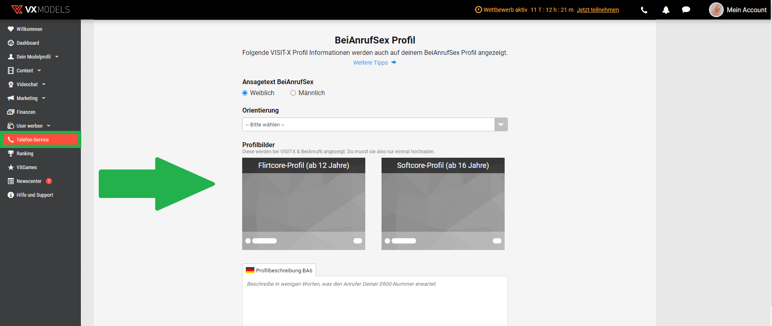
Task: Expand the Videochat submenu chevron
Action: [44, 85]
